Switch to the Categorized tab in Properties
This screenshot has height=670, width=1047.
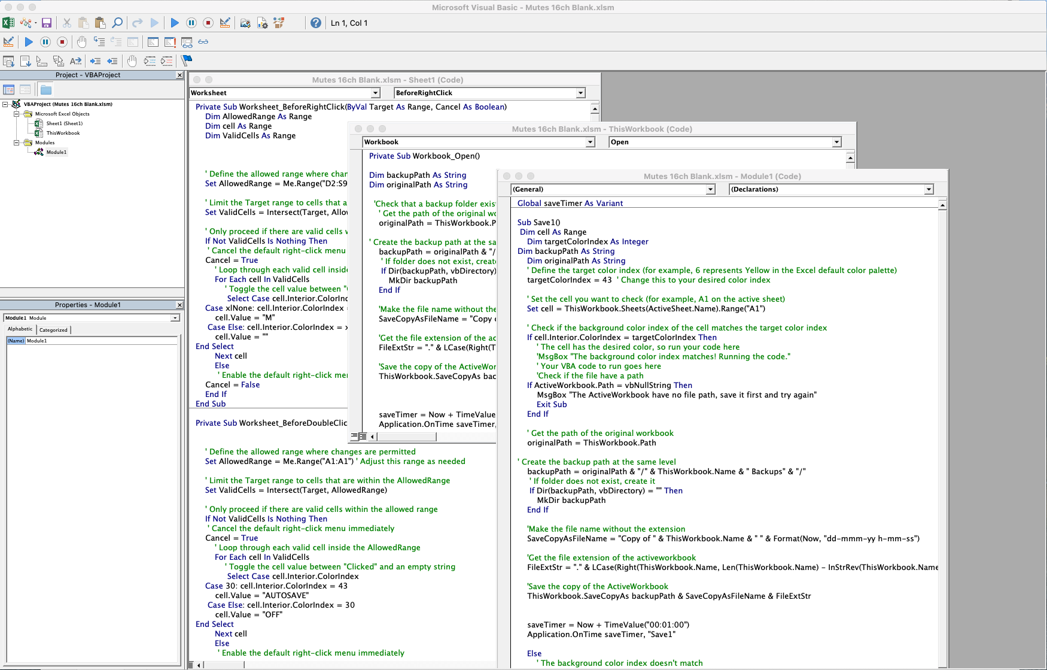pos(53,329)
